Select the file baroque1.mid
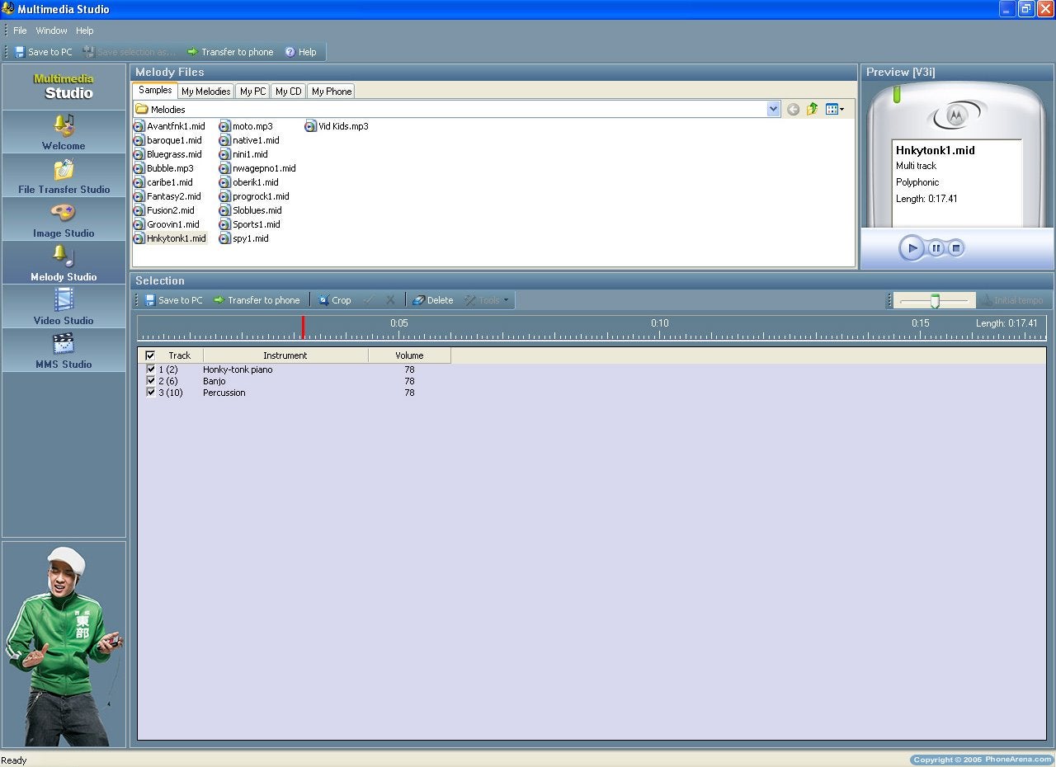The height and width of the screenshot is (767, 1056). (167, 140)
